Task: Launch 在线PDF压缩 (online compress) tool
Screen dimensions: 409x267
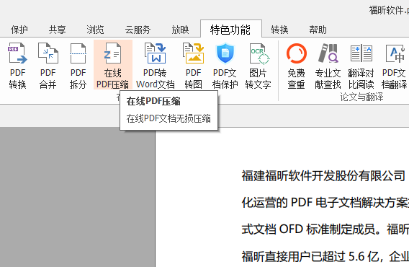Action: pyautogui.click(x=112, y=65)
